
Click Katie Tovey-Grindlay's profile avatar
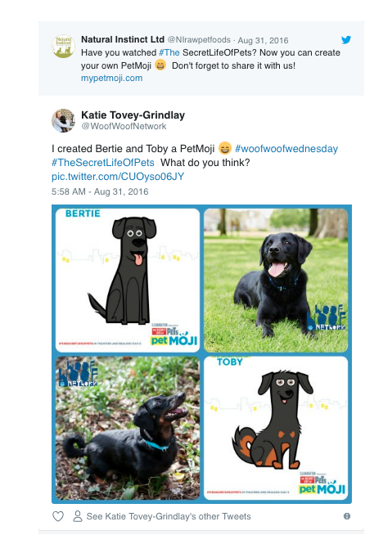coord(63,120)
